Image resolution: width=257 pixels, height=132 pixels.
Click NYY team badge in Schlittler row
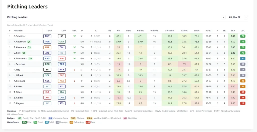(x=47, y=36)
